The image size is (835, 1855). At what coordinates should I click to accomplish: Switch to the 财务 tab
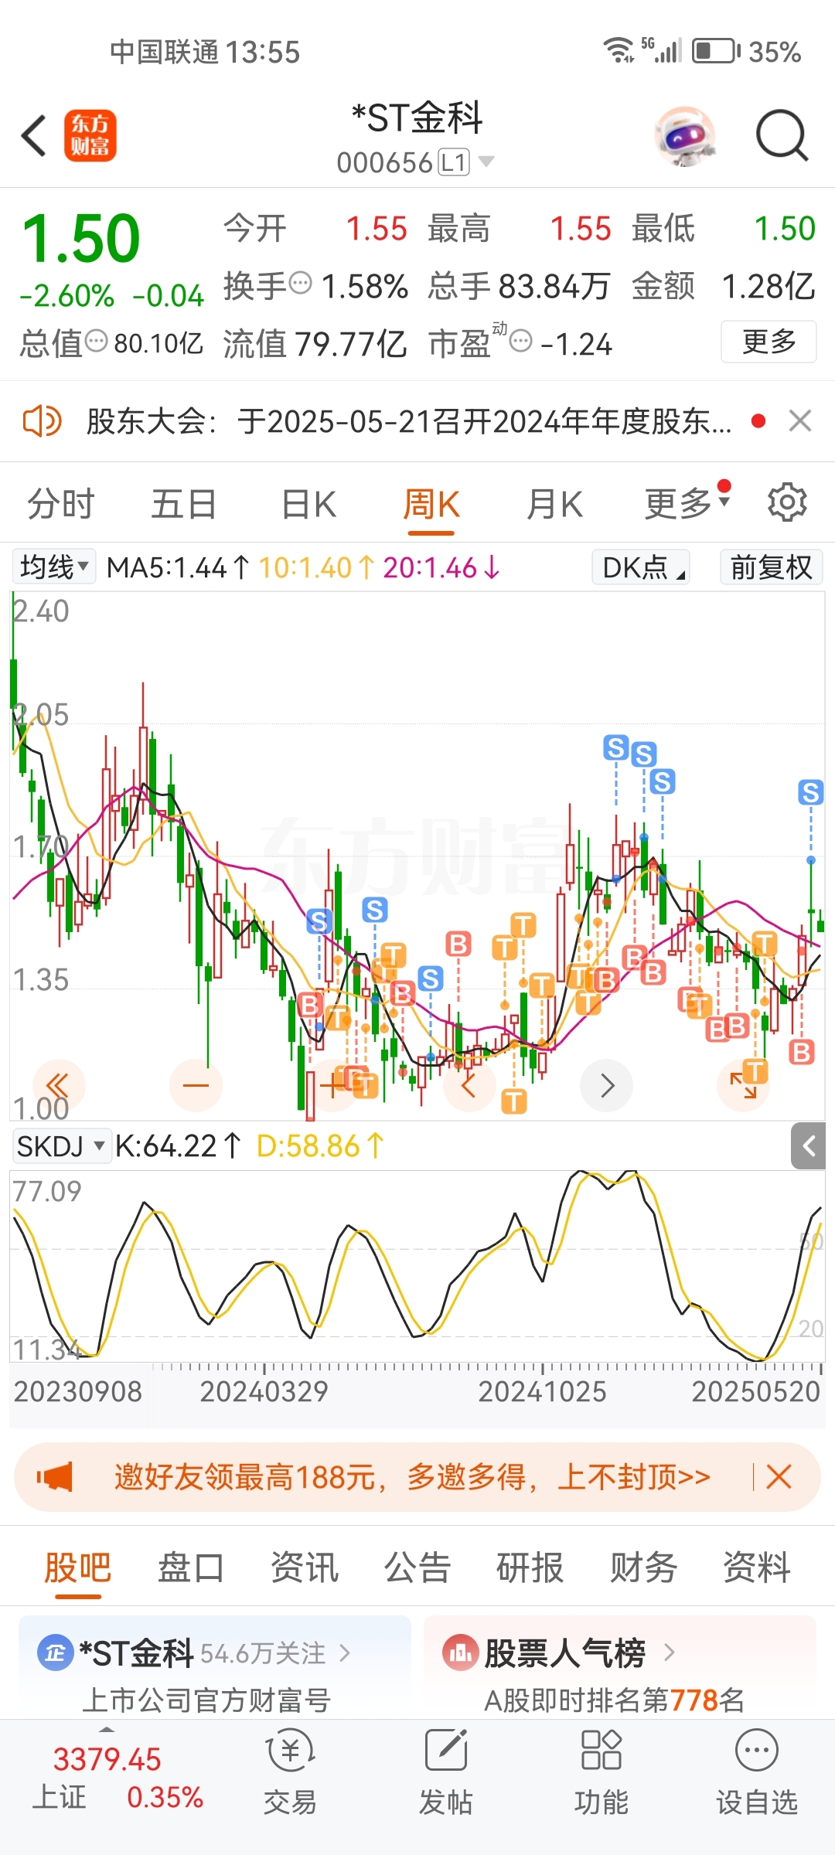(x=643, y=1568)
